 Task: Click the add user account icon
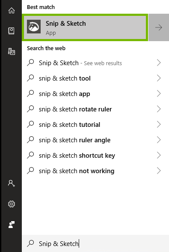(12, 183)
